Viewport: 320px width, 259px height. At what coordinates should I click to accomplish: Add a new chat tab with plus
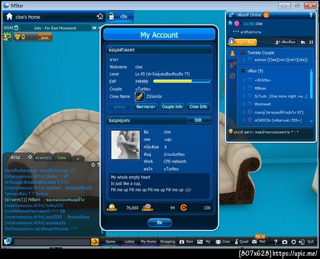click(x=78, y=159)
